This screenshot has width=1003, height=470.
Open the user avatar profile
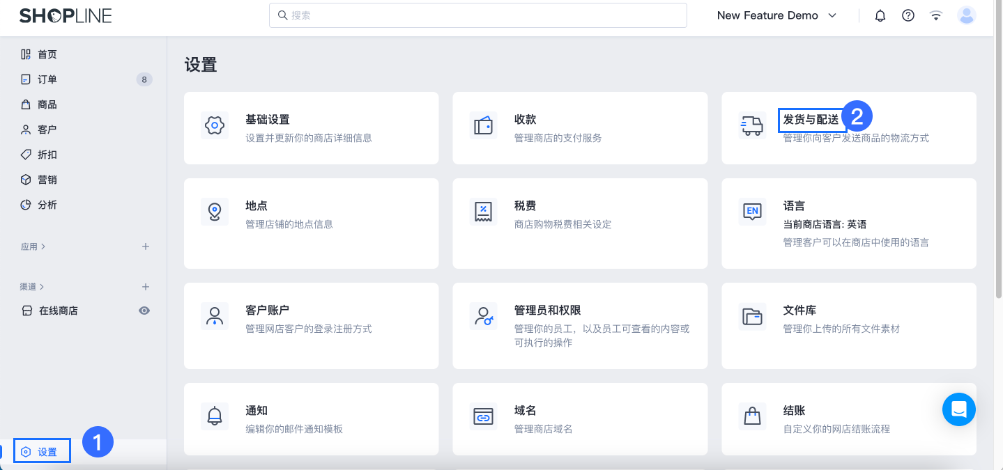pos(966,15)
